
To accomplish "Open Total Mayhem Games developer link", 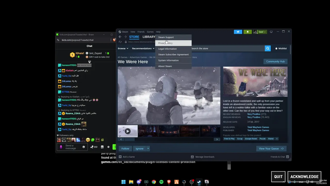I will pyautogui.click(x=258, y=127).
